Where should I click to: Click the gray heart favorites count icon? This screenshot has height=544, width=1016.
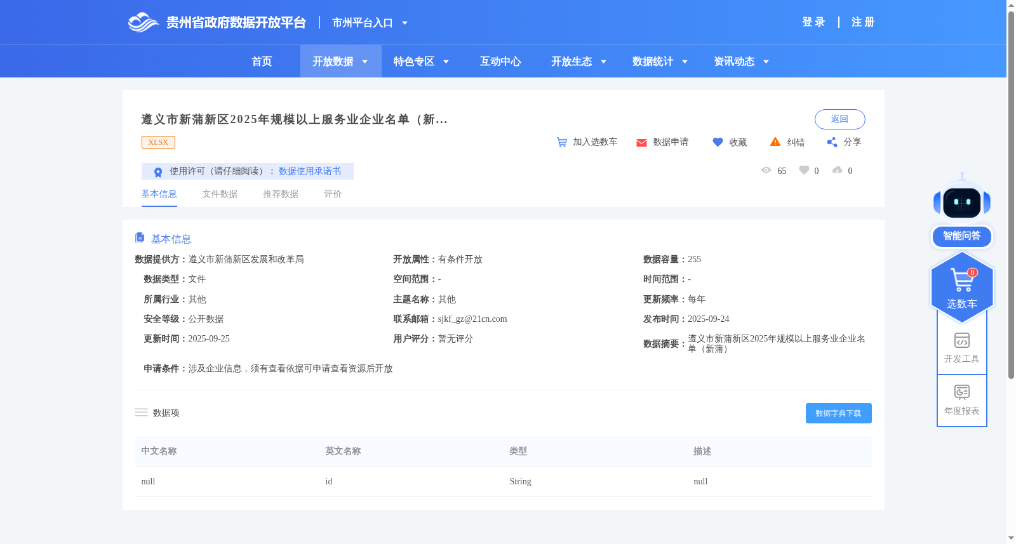click(x=804, y=170)
